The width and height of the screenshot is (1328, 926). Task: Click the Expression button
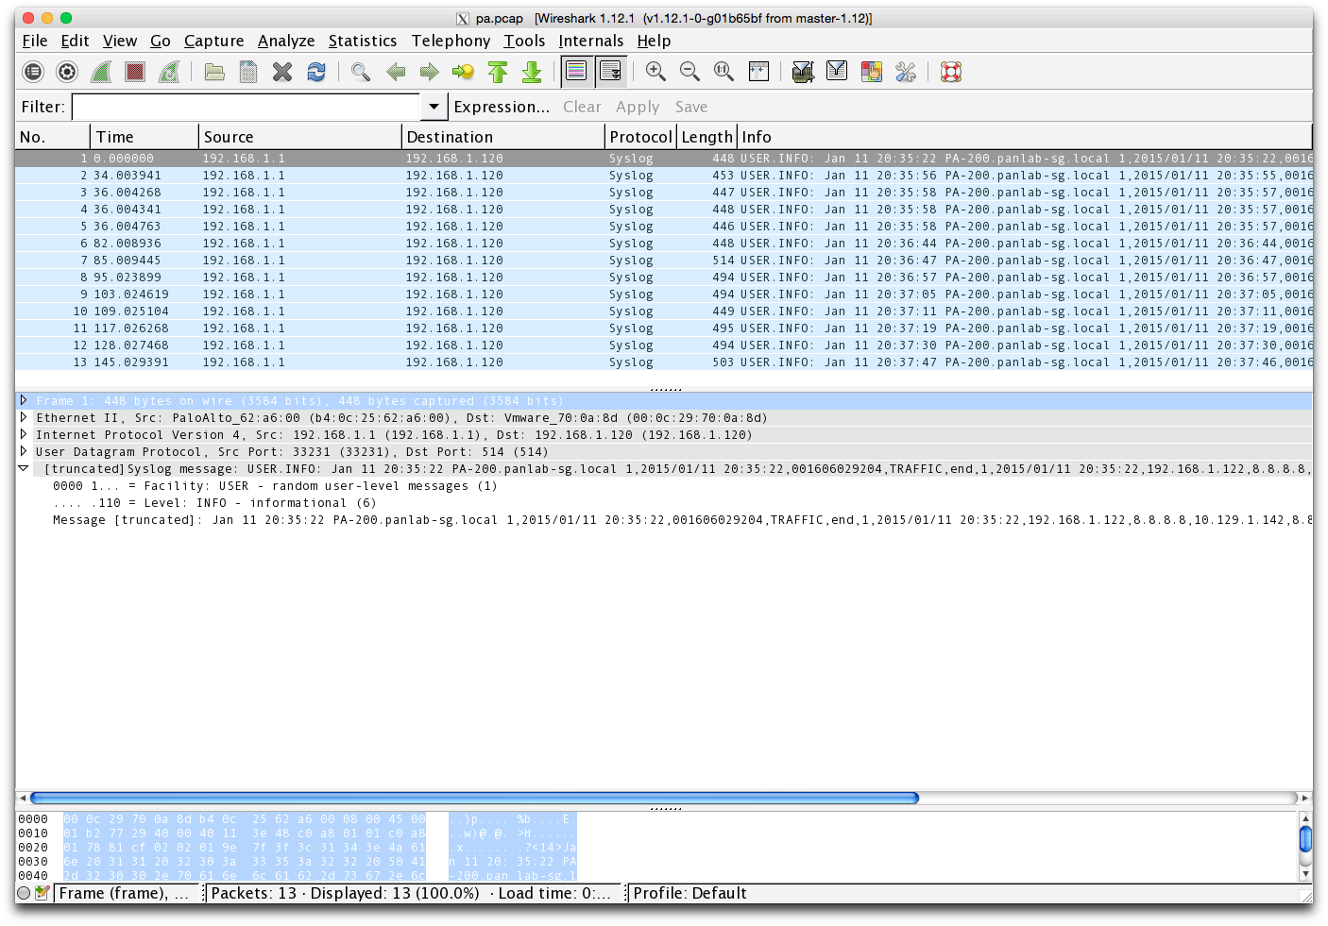tap(502, 106)
